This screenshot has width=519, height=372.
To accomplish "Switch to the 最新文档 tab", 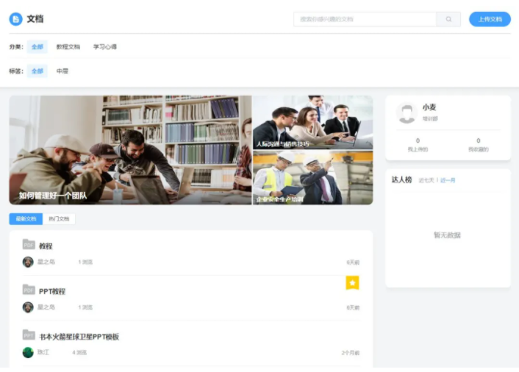I will click(x=26, y=219).
